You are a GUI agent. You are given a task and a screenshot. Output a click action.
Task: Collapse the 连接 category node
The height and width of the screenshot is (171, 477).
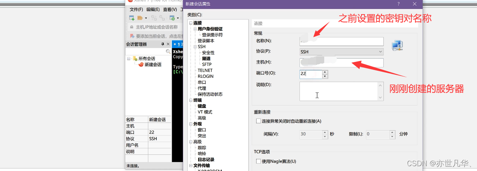pyautogui.click(x=191, y=23)
